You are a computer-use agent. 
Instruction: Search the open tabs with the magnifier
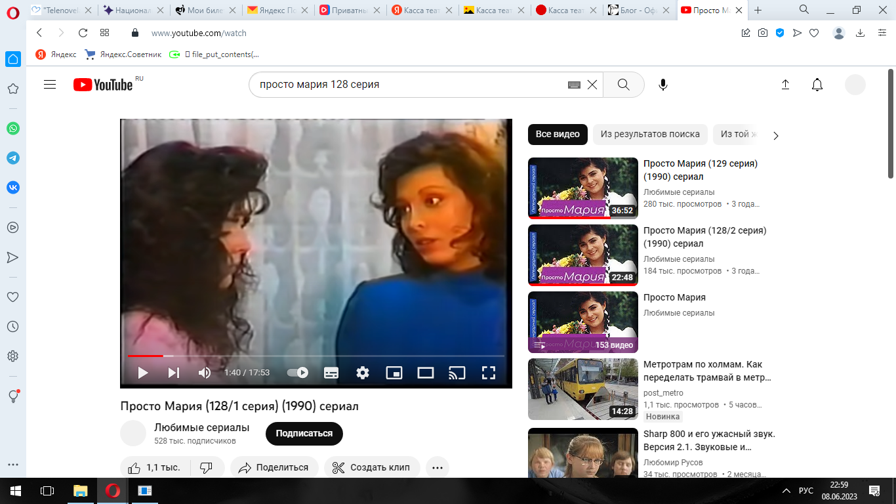pyautogui.click(x=804, y=9)
